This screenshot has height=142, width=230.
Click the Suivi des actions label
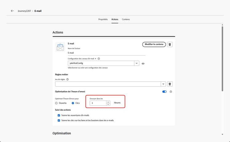coord(63,110)
